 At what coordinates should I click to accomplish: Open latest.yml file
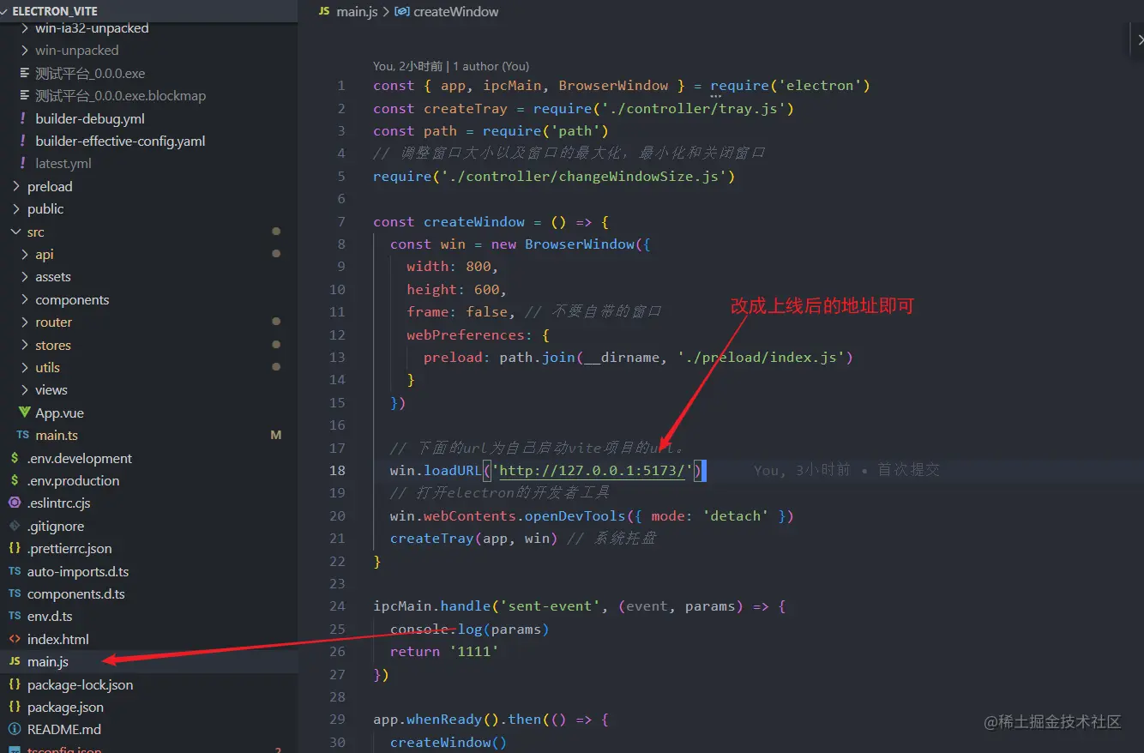point(63,164)
